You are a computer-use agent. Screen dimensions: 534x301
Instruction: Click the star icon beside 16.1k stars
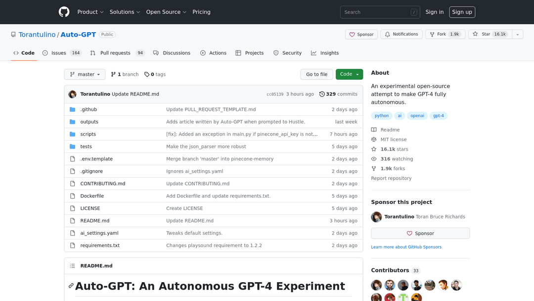374,150
